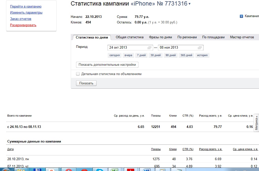Choose the вчера period shortcut
The image size is (259, 171).
[128, 55]
